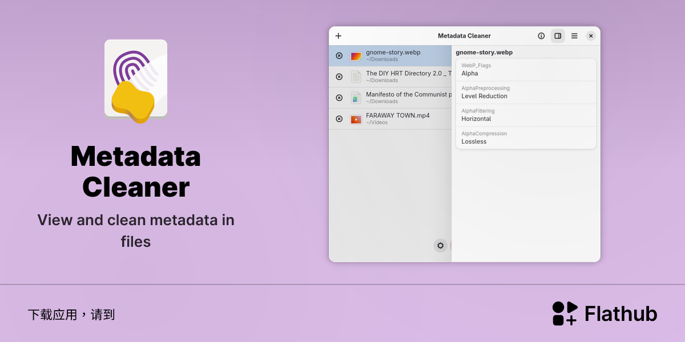Select Manifesto of the Communist row
Viewport: 685px width, 342px height.
coord(390,98)
